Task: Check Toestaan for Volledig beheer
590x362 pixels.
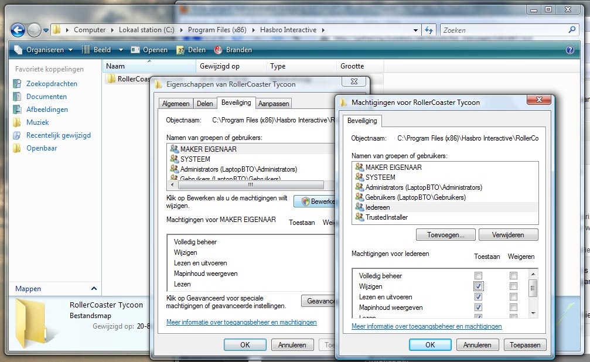Action: tap(478, 275)
